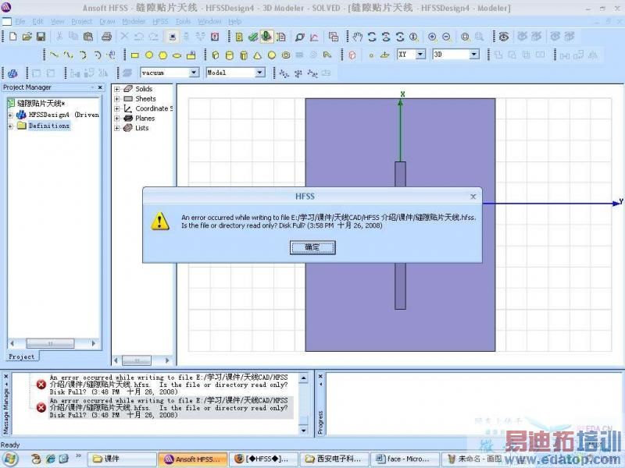Screen dimensions: 625x468
Task: Open the Modeler menu
Action: pyautogui.click(x=134, y=22)
